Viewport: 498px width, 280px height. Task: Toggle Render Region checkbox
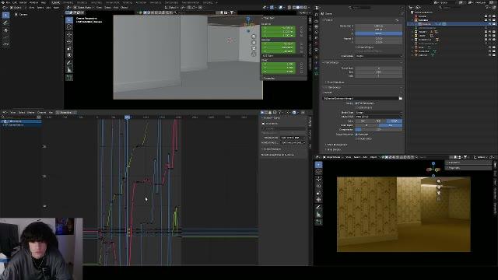pos(356,47)
